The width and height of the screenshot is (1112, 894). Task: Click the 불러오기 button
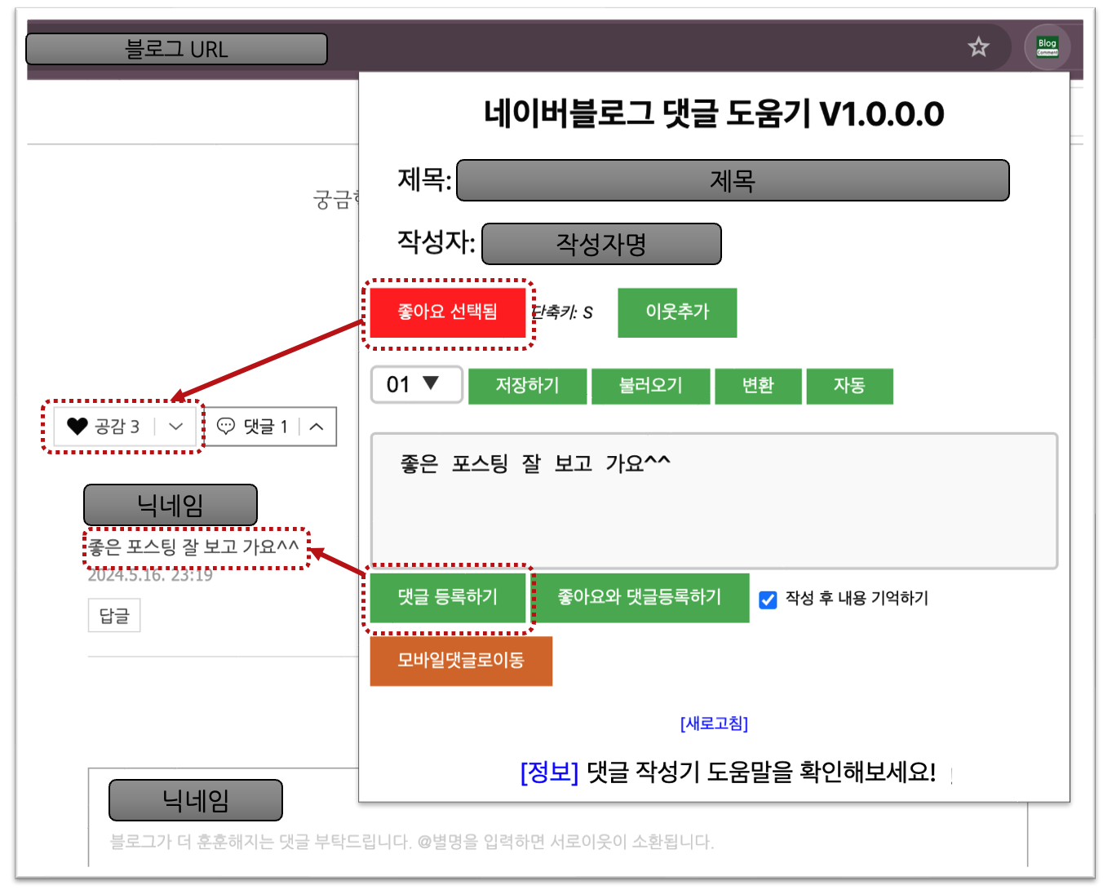pyautogui.click(x=650, y=386)
